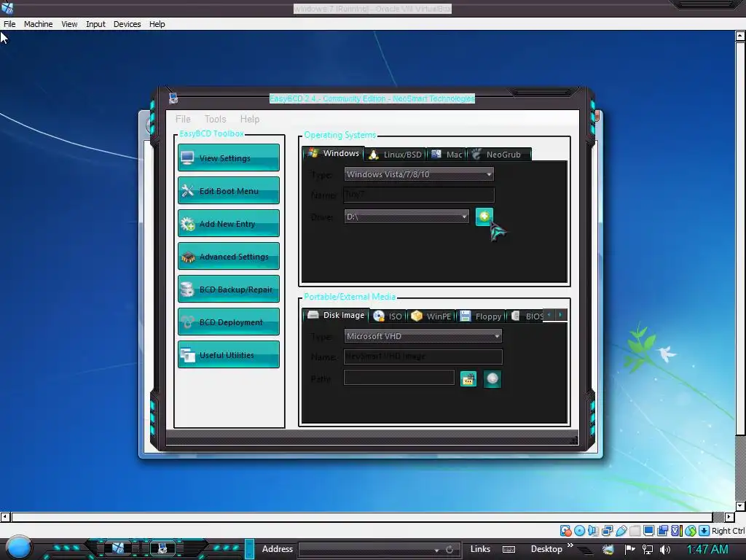Open the Edit Boot Menu section
The width and height of the screenshot is (746, 560).
pos(228,190)
